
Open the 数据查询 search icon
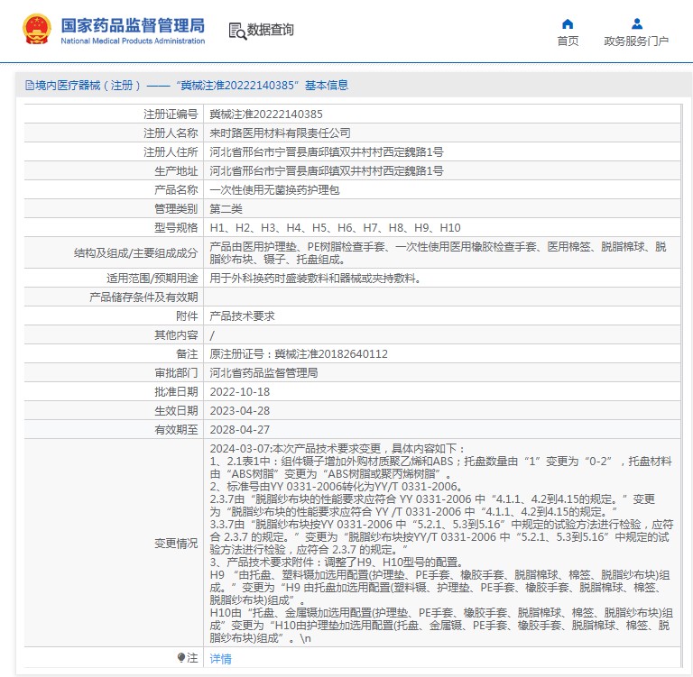click(x=237, y=31)
